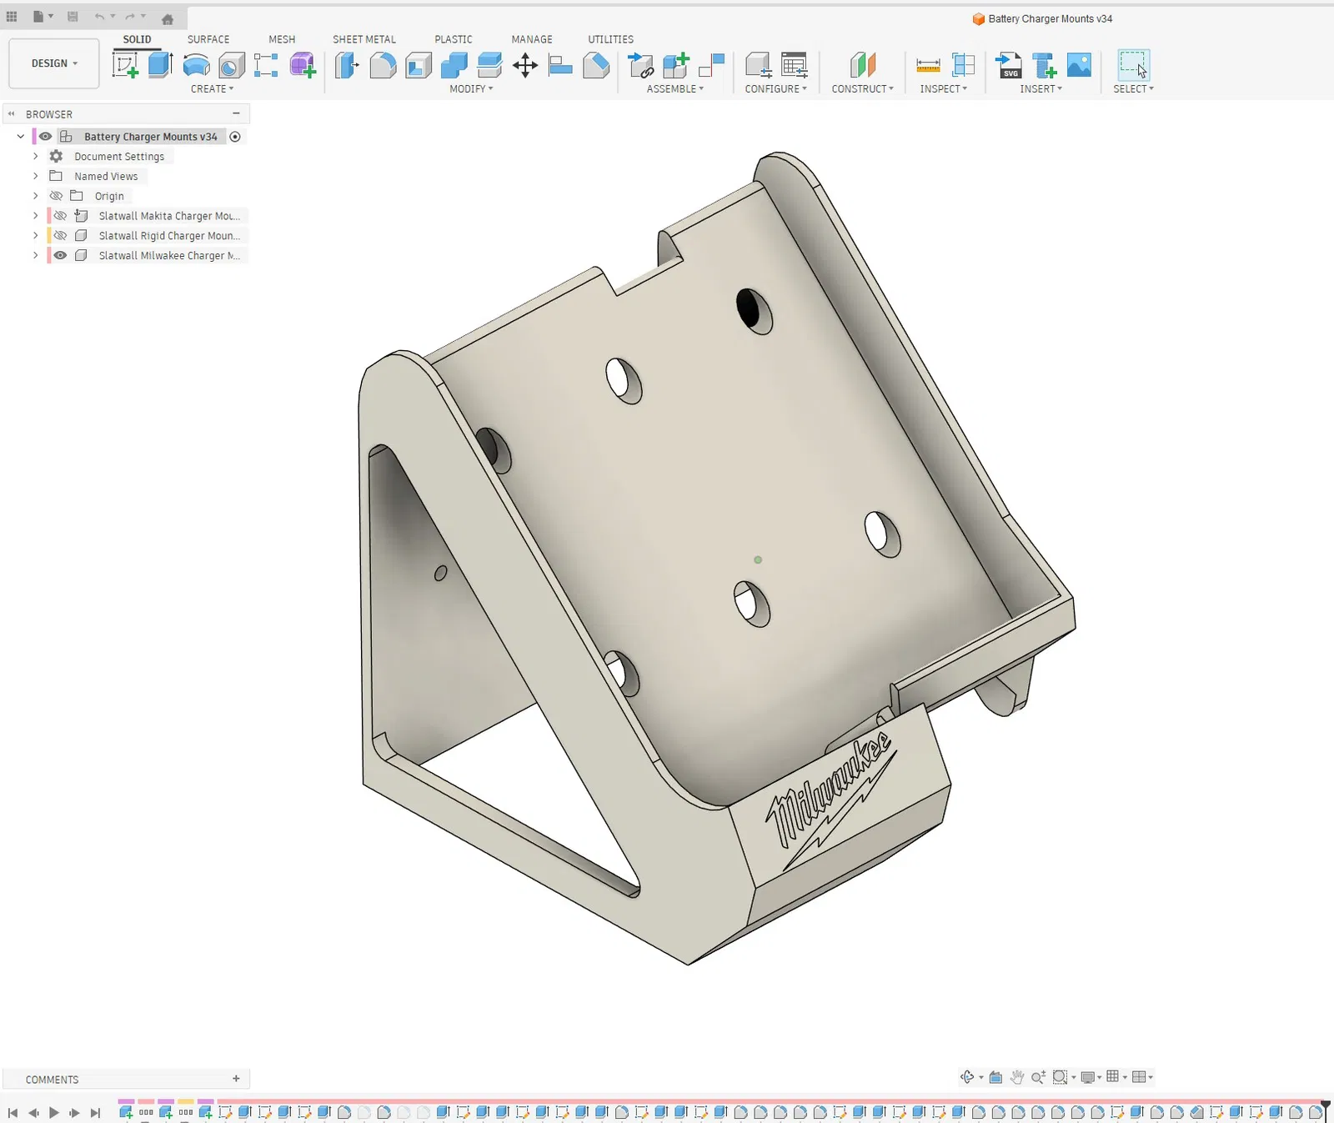This screenshot has width=1334, height=1123.
Task: Open the INSPECT dropdown menu
Action: [x=944, y=89]
